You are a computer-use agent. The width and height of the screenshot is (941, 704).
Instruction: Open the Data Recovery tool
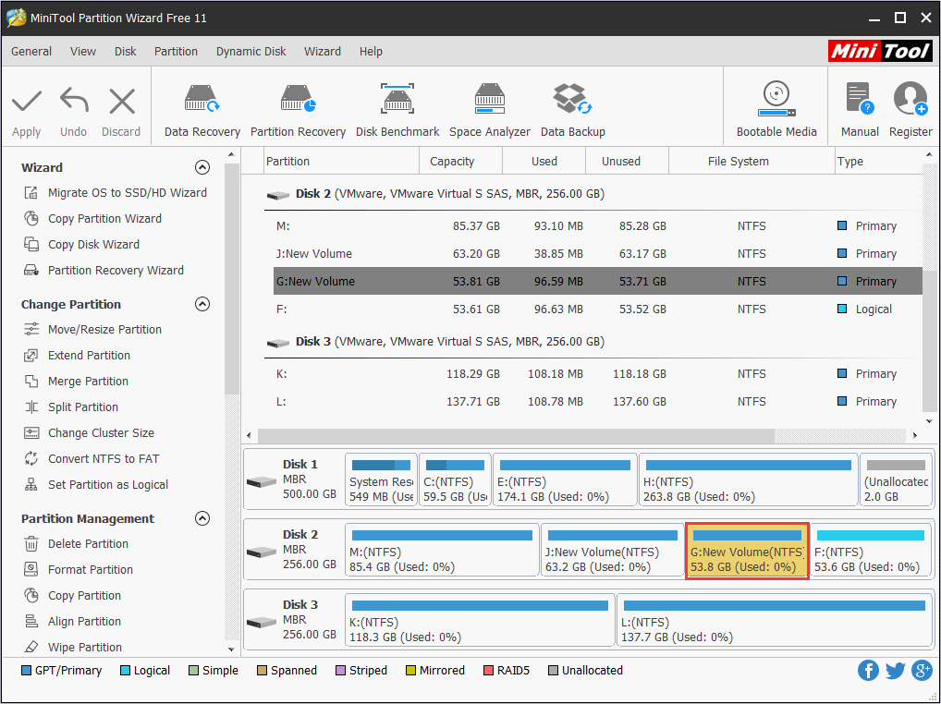coord(201,106)
